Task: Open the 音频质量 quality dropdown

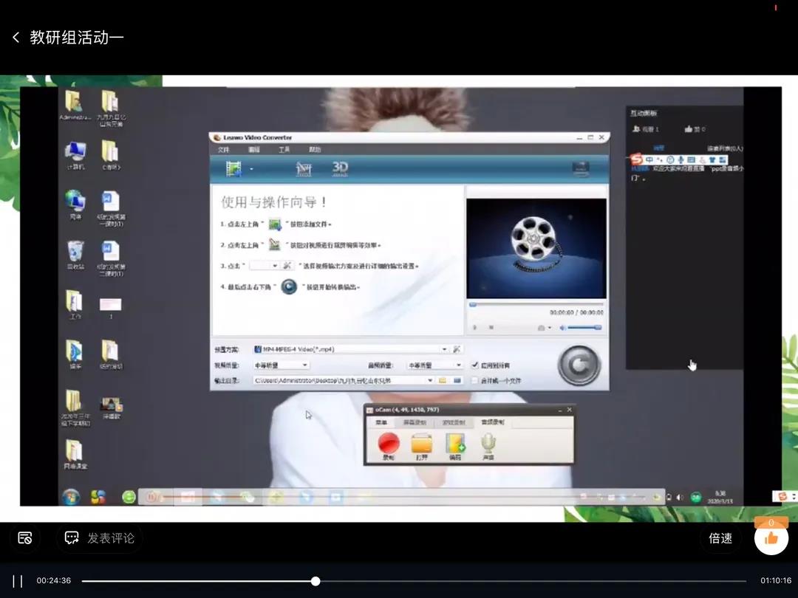Action: tap(458, 365)
